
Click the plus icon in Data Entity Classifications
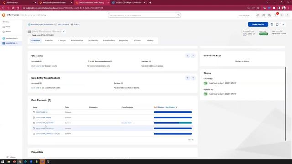coord(188,78)
